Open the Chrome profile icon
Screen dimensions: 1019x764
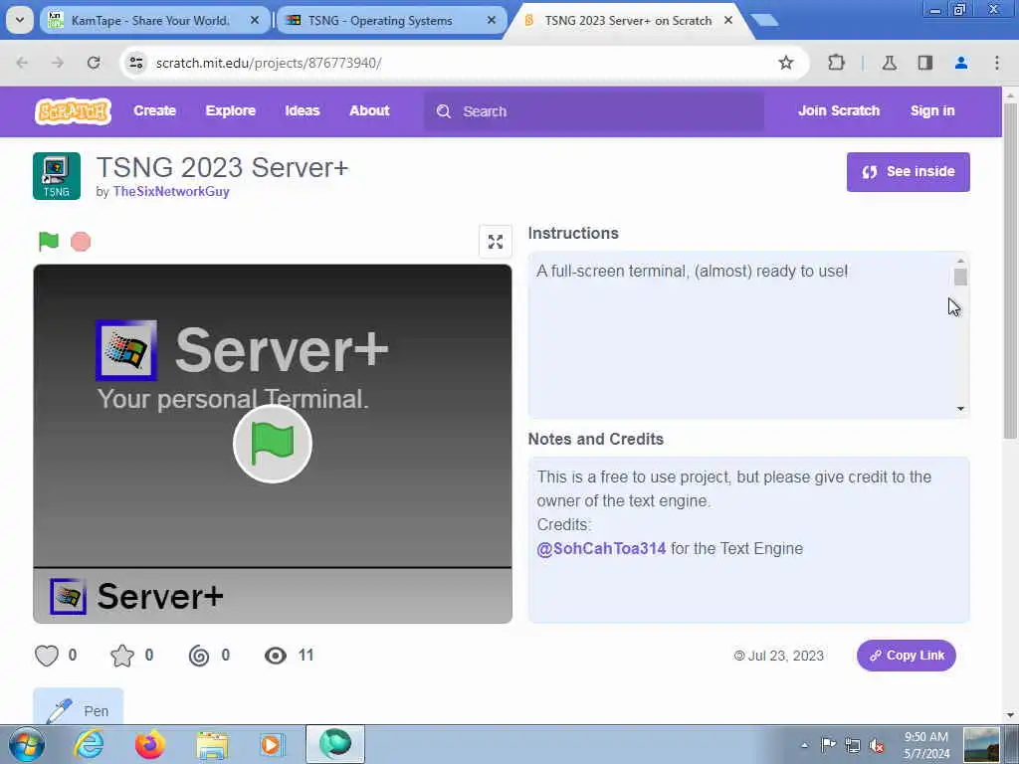click(x=961, y=63)
